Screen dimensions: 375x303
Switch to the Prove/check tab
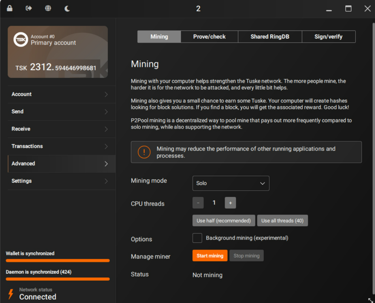(x=209, y=37)
